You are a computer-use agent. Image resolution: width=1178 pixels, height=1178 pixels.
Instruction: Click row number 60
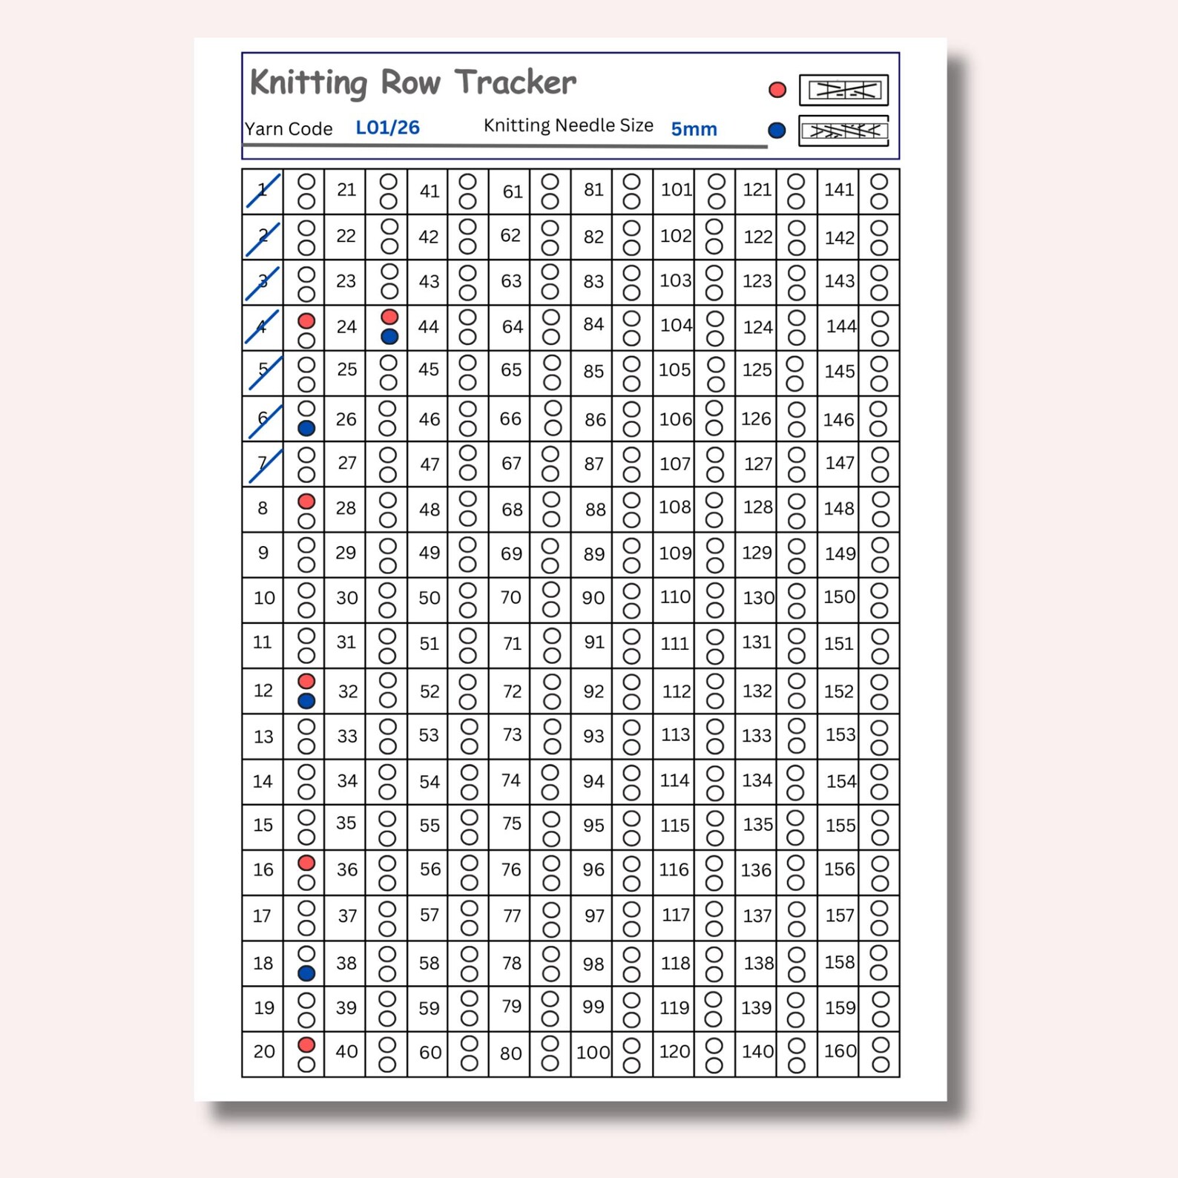pos(430,1052)
